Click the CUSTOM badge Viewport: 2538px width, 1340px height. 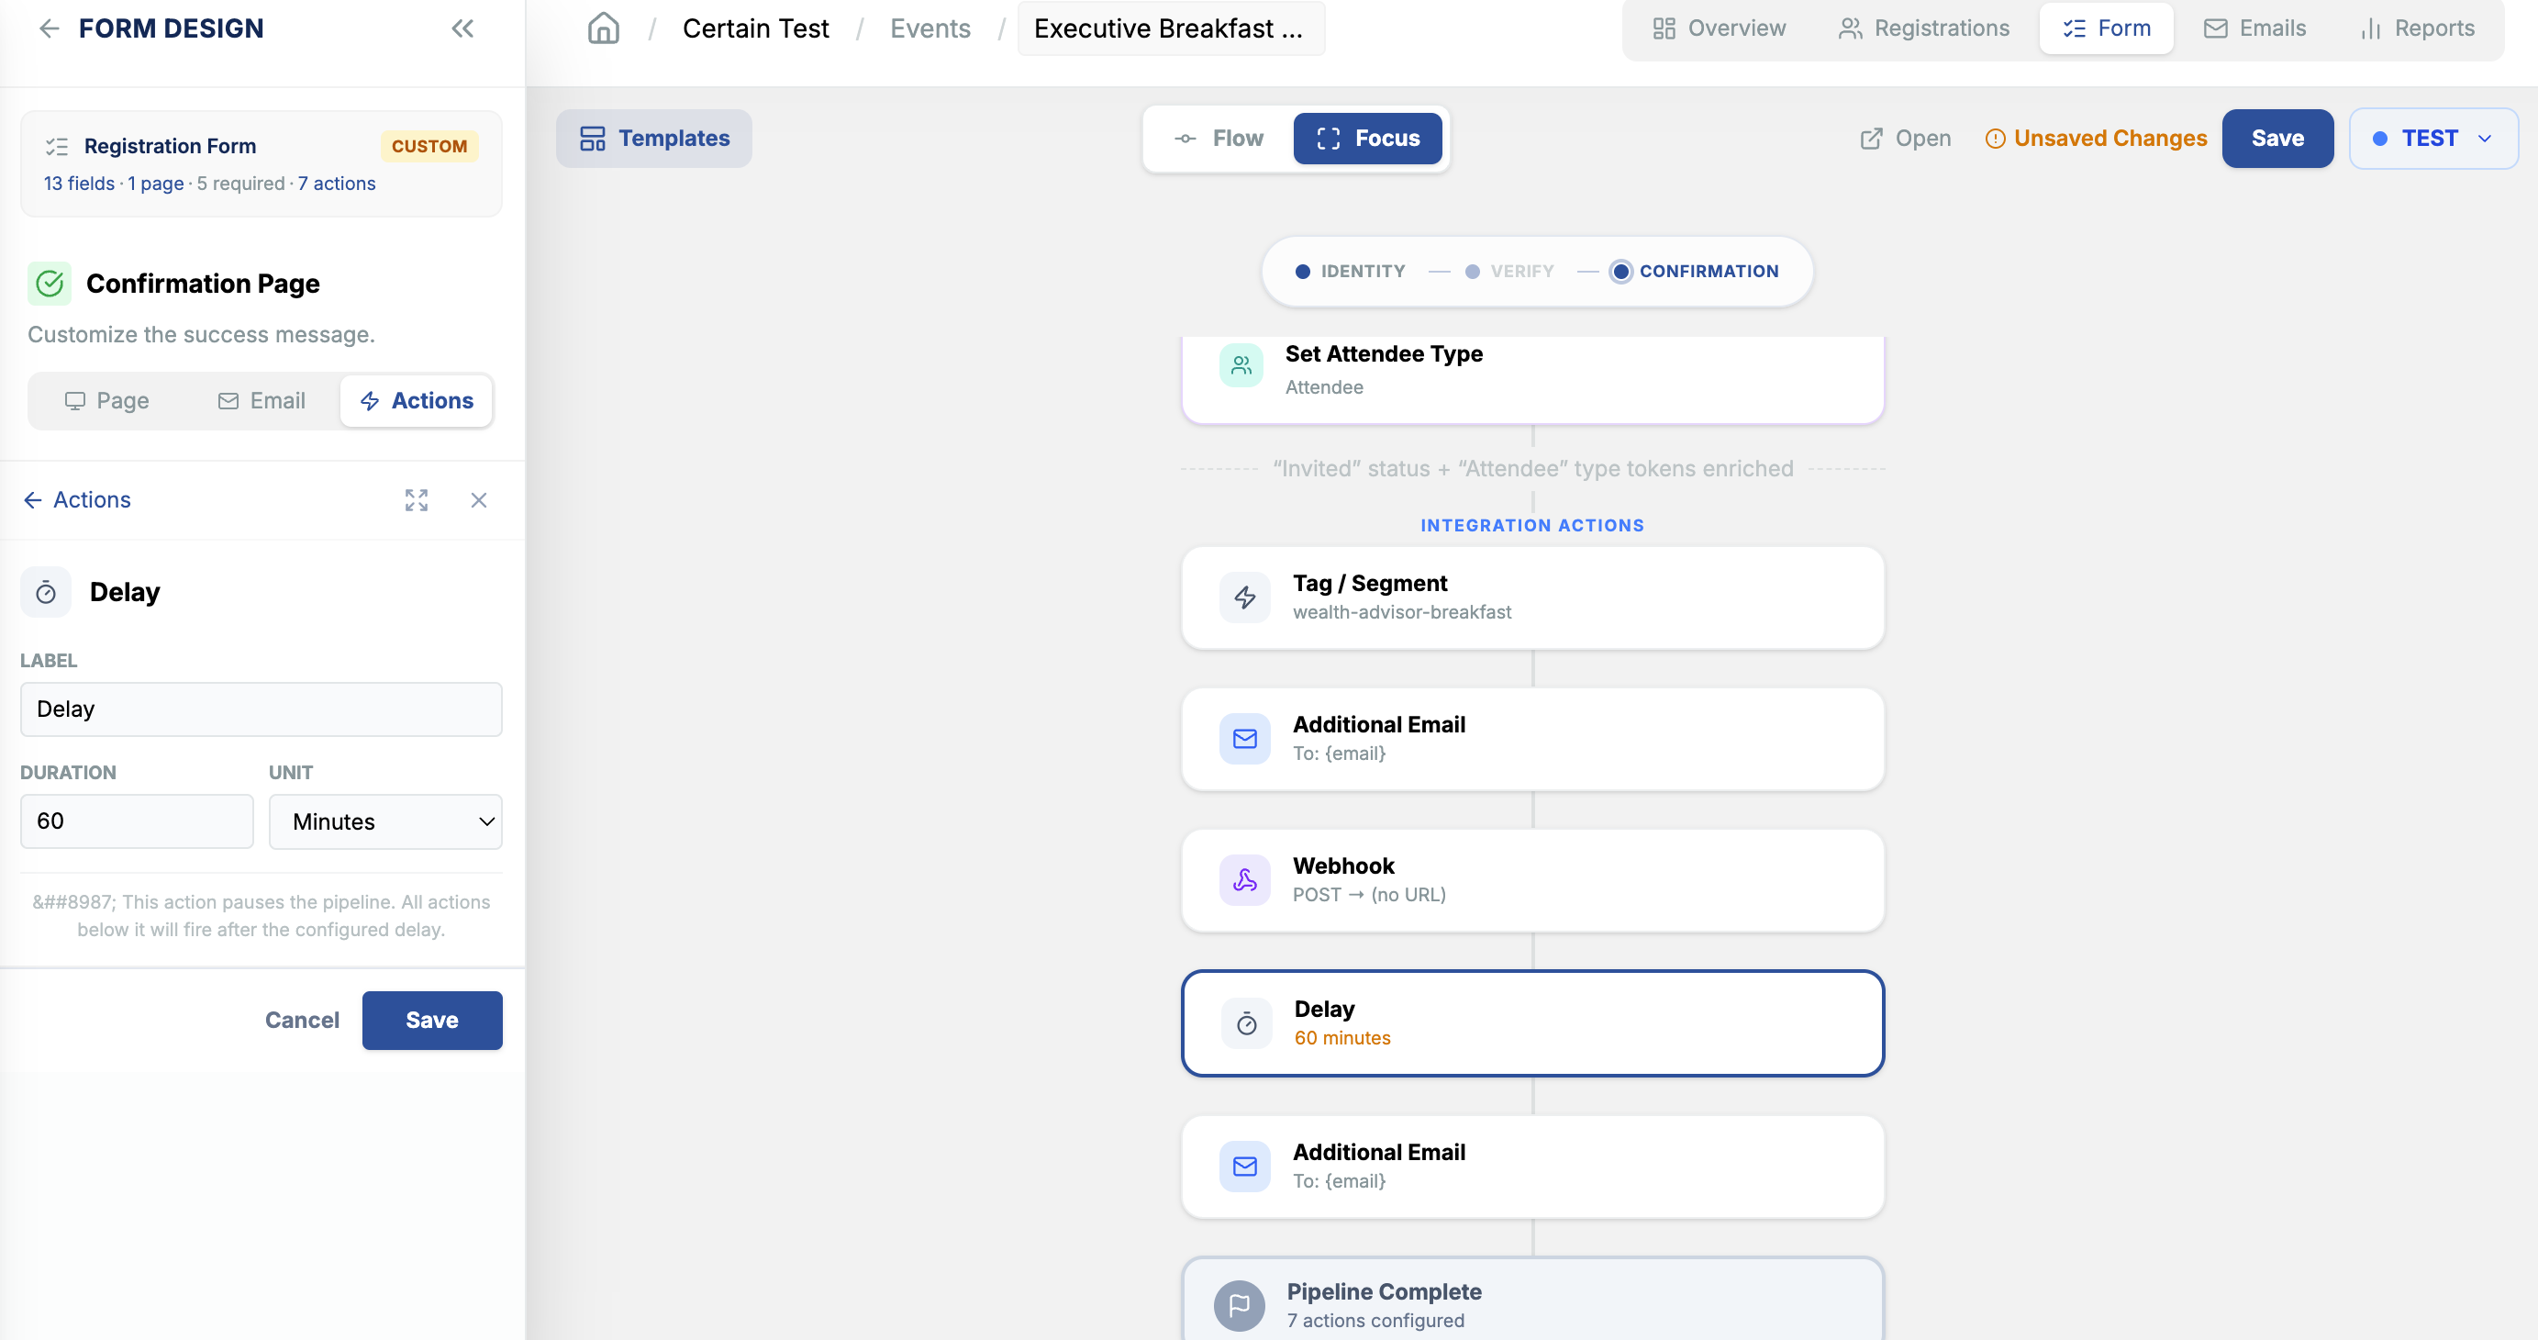(429, 146)
